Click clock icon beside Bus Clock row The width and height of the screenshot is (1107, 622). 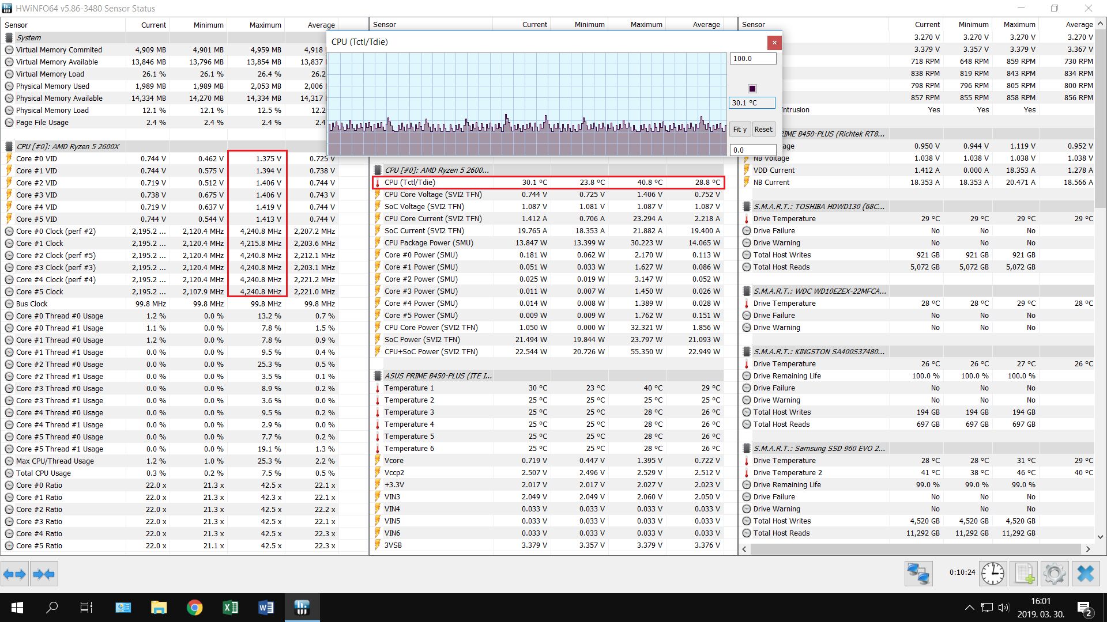[9, 304]
